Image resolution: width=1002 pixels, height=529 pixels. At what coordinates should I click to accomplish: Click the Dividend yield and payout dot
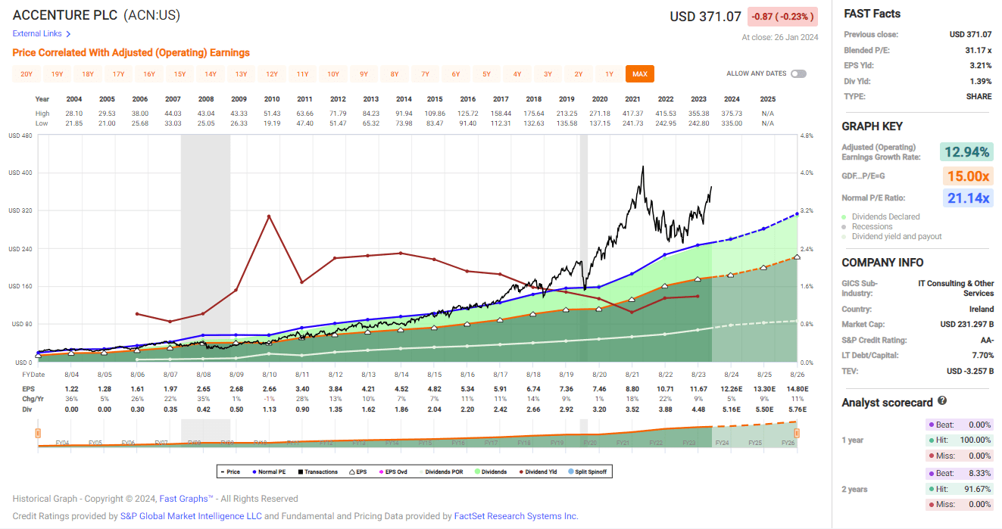(x=844, y=237)
